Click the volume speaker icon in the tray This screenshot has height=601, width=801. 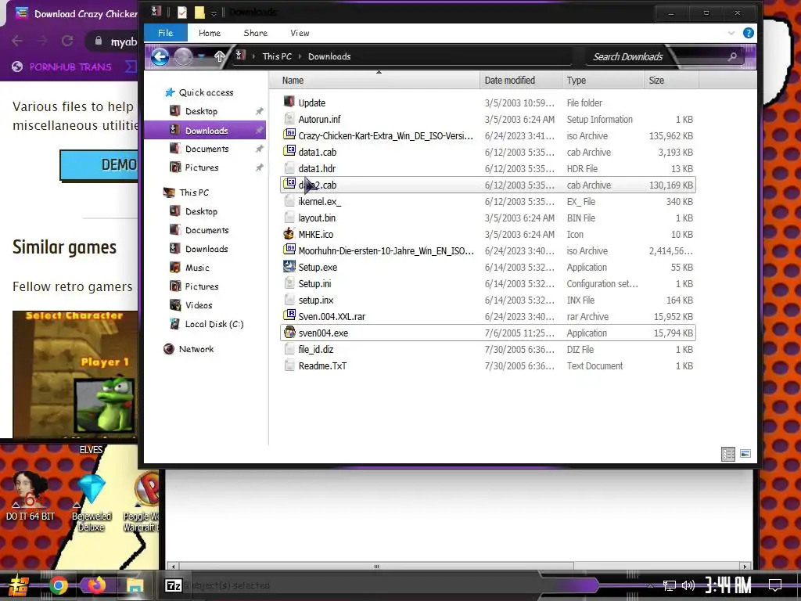(x=688, y=585)
